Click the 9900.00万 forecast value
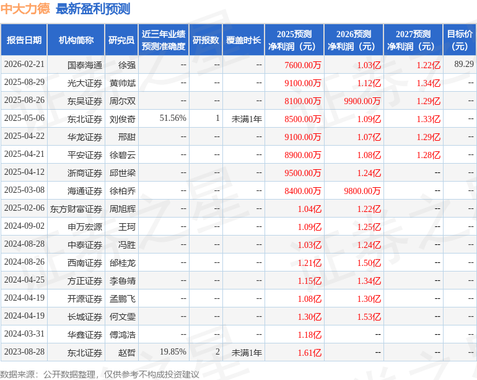The width and height of the screenshot is (477, 380). pyautogui.click(x=362, y=101)
